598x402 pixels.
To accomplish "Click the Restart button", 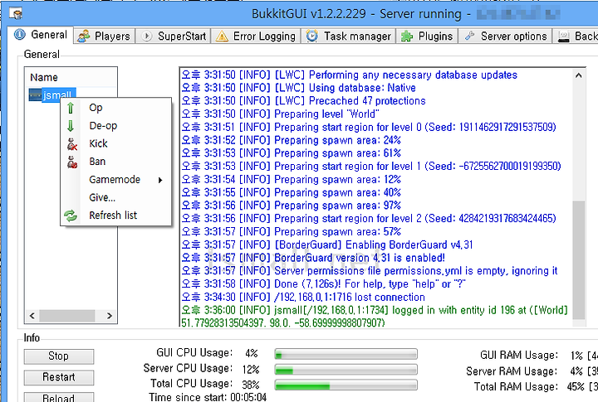I will [x=59, y=377].
